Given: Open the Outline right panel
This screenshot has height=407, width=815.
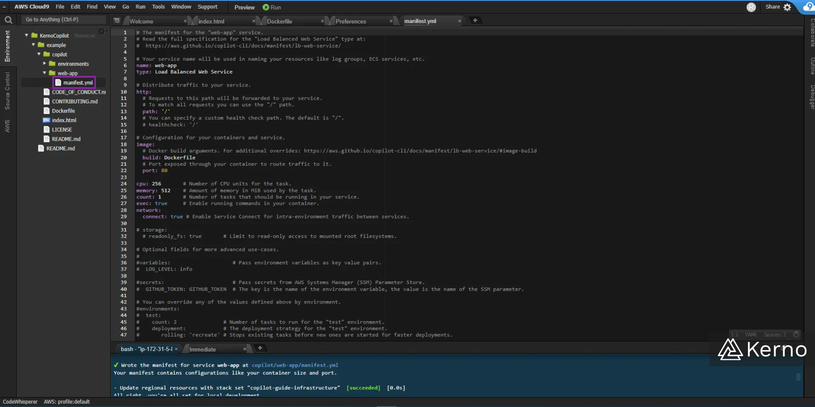Looking at the screenshot, I should [x=812, y=66].
